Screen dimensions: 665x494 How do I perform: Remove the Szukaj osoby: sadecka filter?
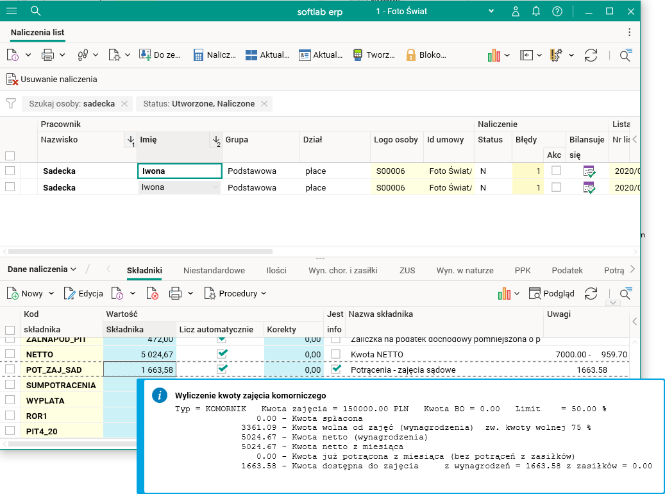124,103
